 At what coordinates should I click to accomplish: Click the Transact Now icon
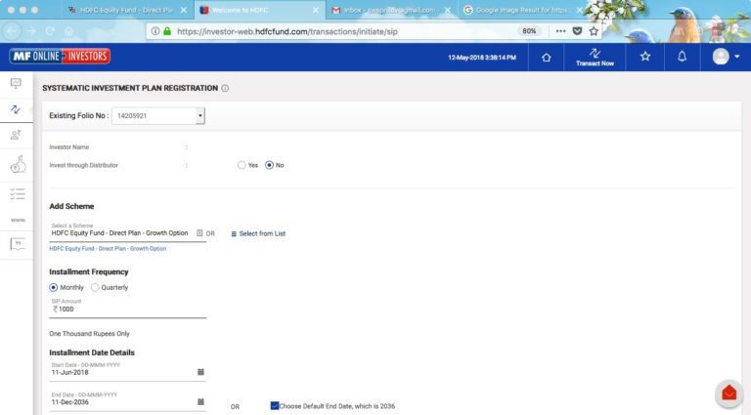(x=595, y=58)
